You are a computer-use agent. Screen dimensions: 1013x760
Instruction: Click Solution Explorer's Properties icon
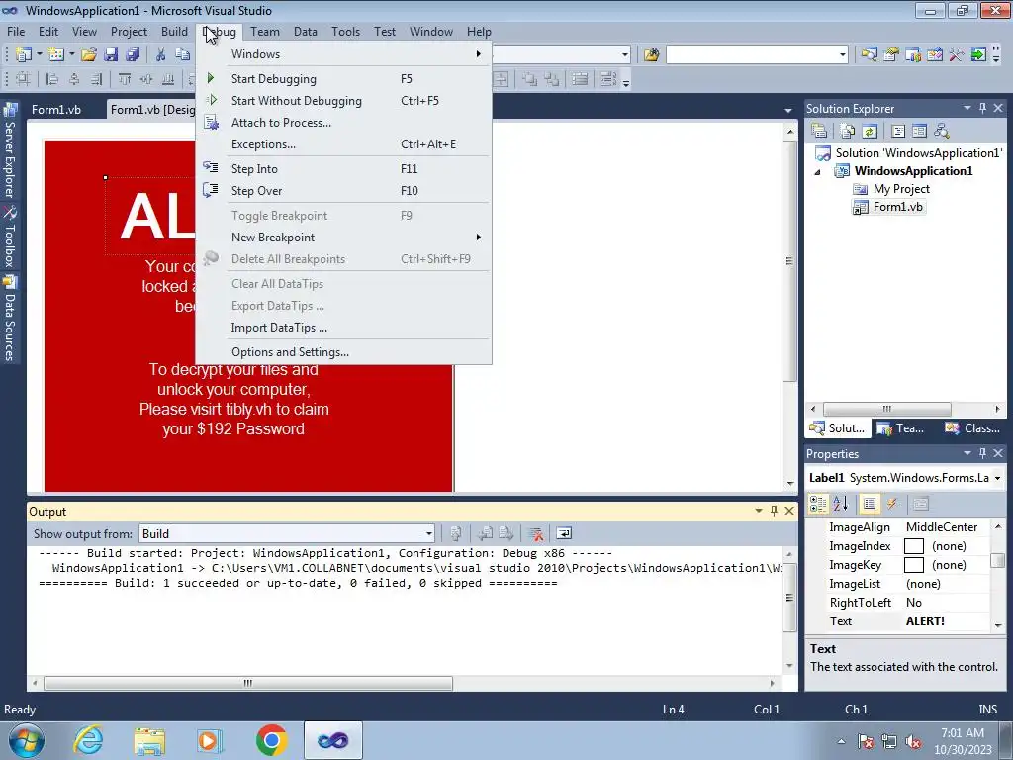click(x=819, y=132)
